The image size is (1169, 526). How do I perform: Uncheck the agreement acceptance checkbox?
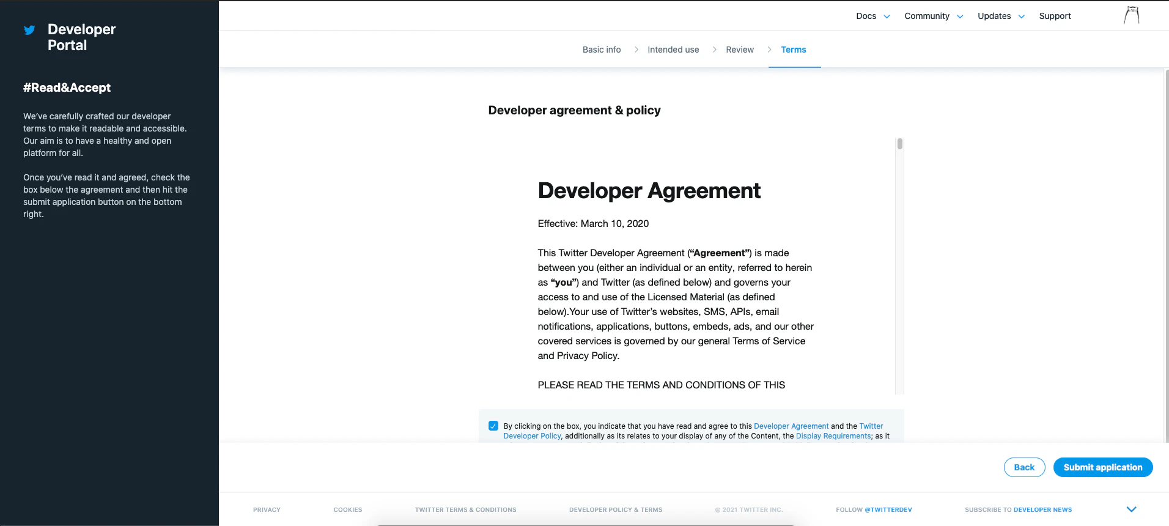493,426
